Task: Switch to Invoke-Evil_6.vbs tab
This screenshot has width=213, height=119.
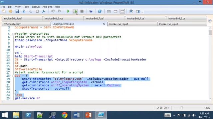Action: [x=63, y=19]
